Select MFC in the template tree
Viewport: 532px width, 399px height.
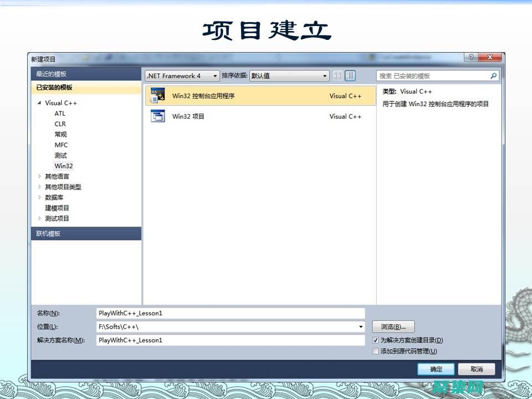61,145
